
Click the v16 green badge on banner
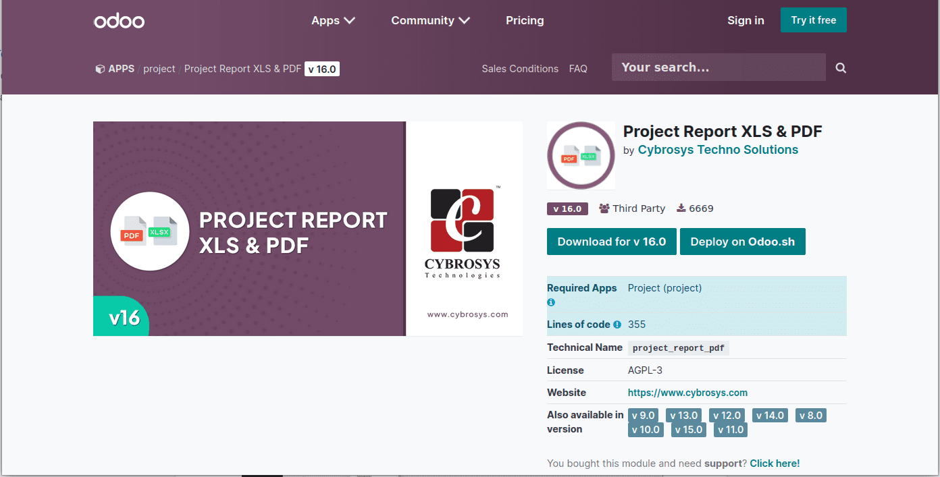click(121, 316)
